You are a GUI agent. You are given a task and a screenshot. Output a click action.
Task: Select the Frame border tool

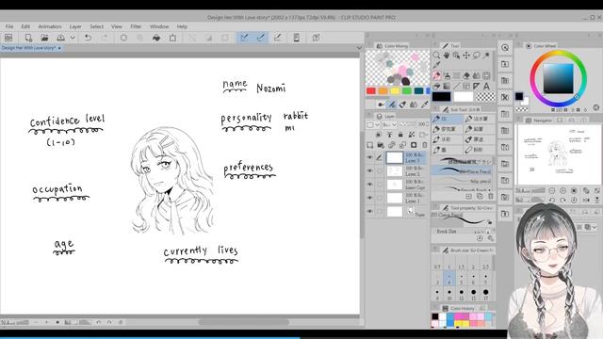[466, 86]
